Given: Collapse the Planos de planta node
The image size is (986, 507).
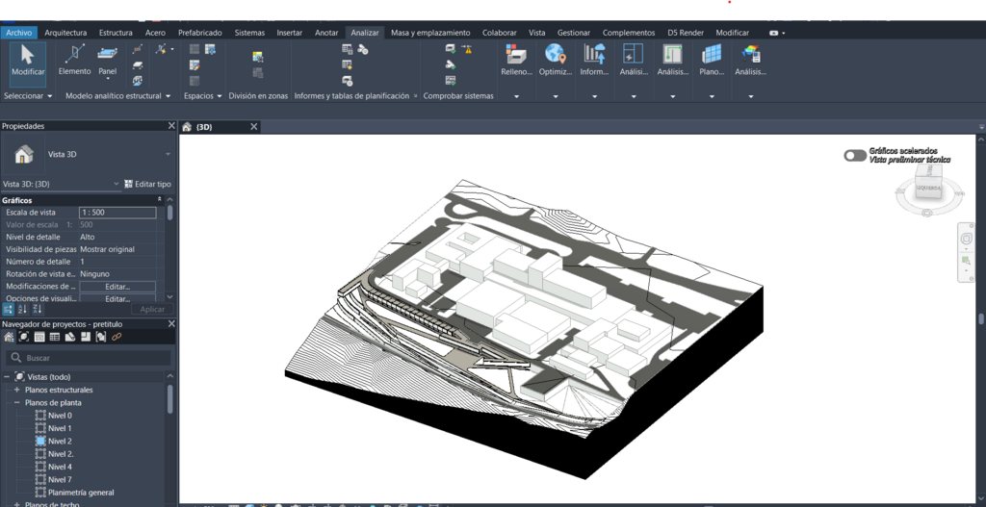Looking at the screenshot, I should [16, 403].
